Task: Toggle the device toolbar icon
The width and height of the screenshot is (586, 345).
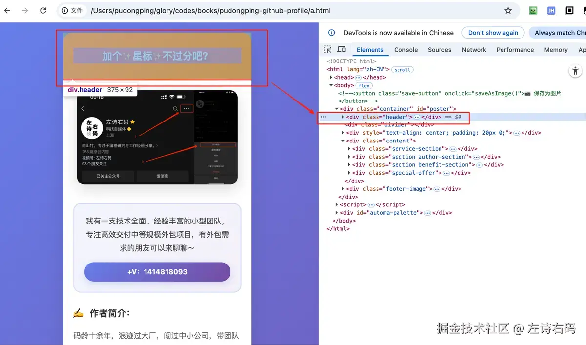Action: (341, 49)
